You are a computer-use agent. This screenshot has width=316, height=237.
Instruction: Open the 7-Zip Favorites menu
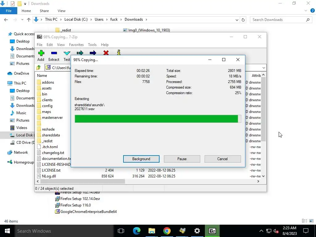pyautogui.click(x=77, y=45)
